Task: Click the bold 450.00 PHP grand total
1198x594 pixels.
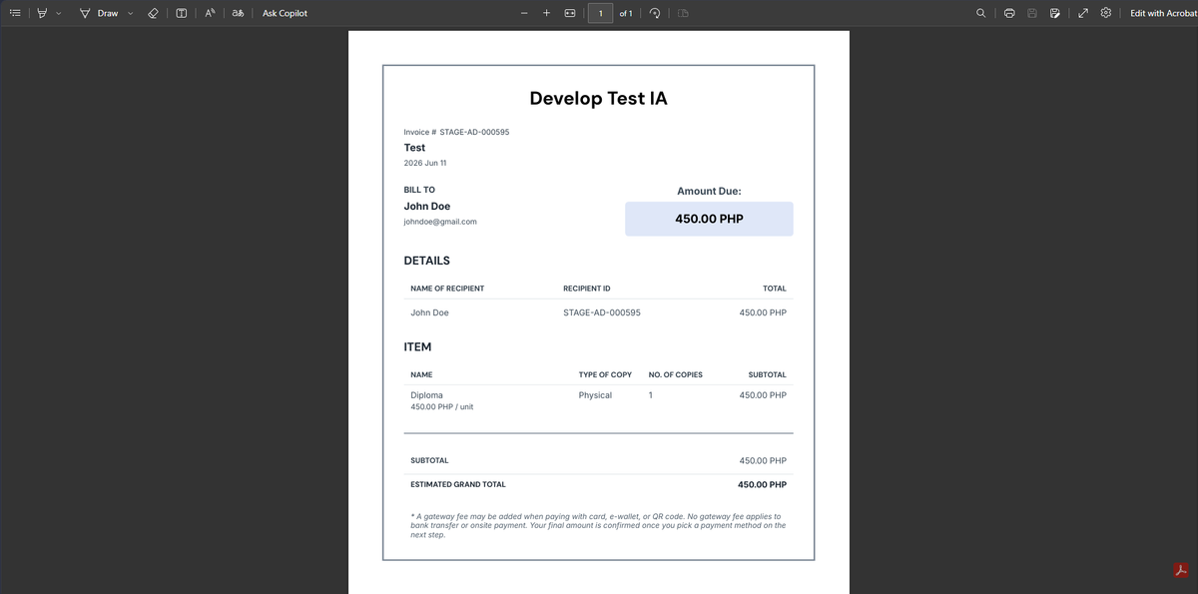Action: [x=762, y=485]
